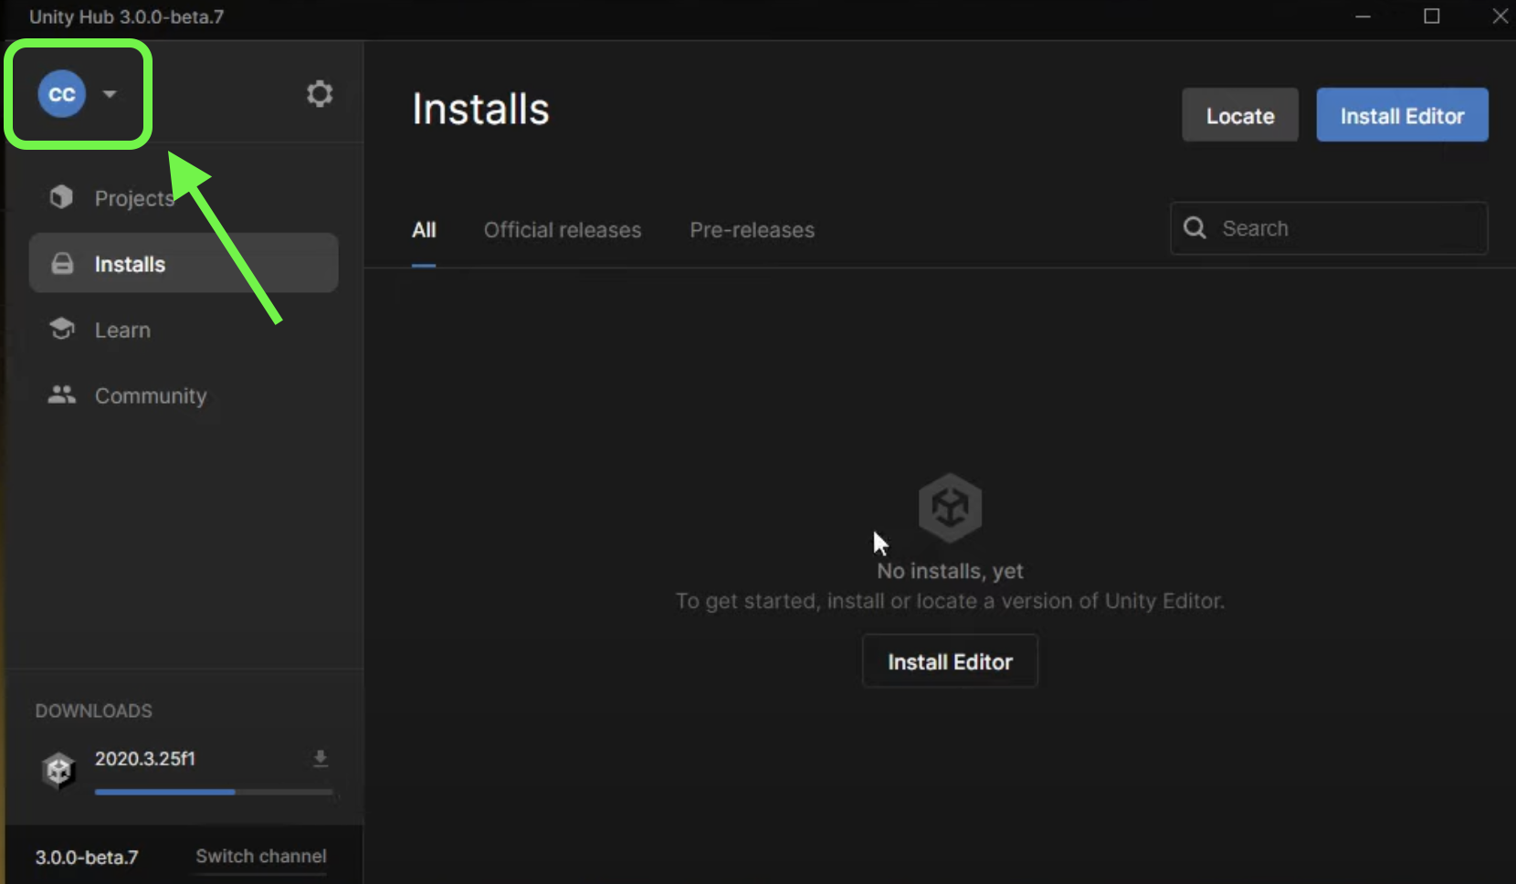Click the Switch channel link
This screenshot has width=1516, height=884.
click(x=261, y=857)
